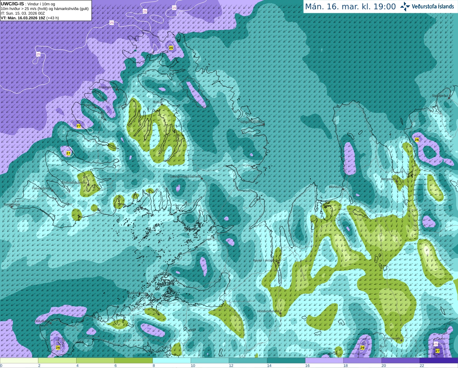
Task: Click the Bíldudalsflugvöllur station label
Action: 74,182
